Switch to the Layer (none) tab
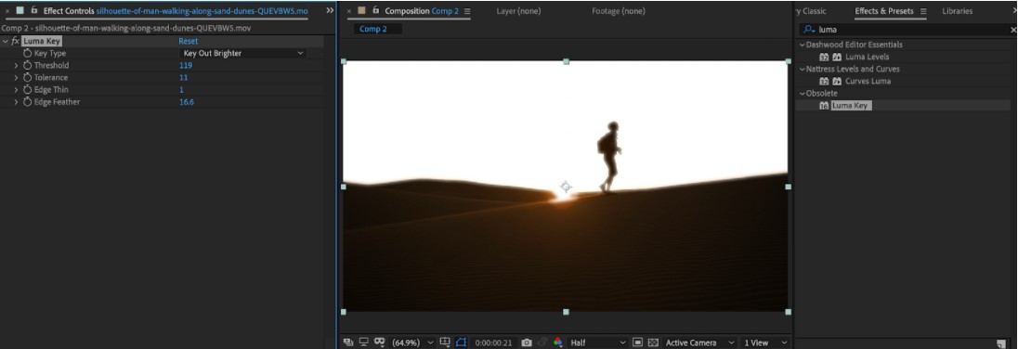Image resolution: width=1018 pixels, height=349 pixels. pos(518,11)
